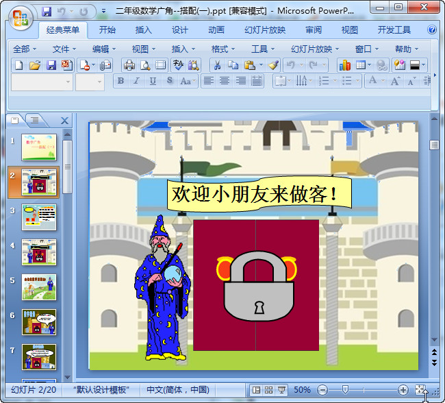Click the New document icon

(18, 65)
